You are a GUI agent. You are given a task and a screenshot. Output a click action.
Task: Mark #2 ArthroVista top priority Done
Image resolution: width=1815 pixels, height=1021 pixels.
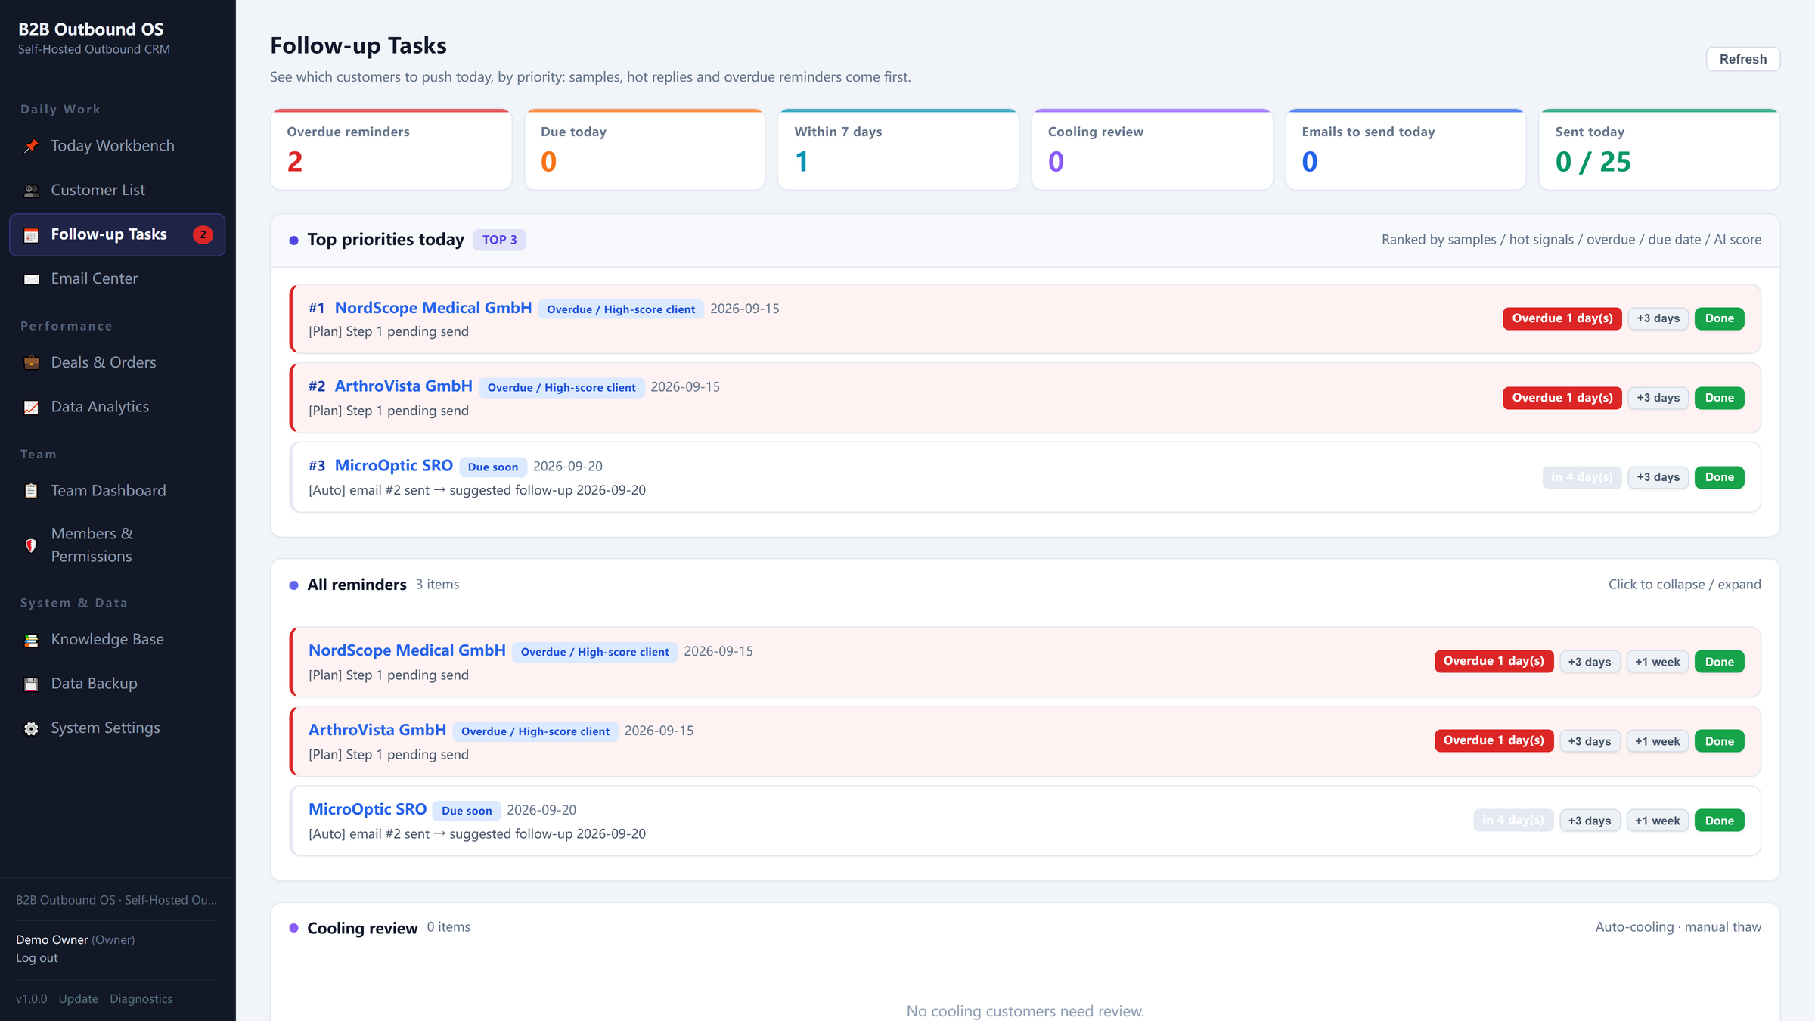point(1719,398)
